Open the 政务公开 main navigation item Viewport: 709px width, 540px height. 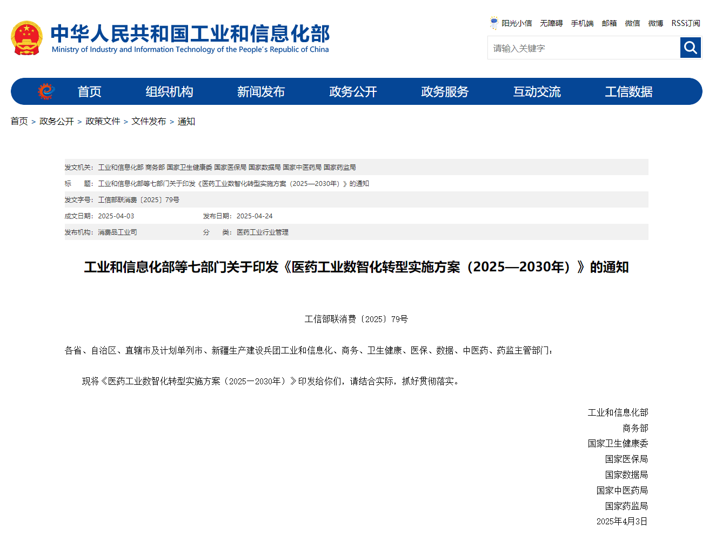tap(353, 92)
